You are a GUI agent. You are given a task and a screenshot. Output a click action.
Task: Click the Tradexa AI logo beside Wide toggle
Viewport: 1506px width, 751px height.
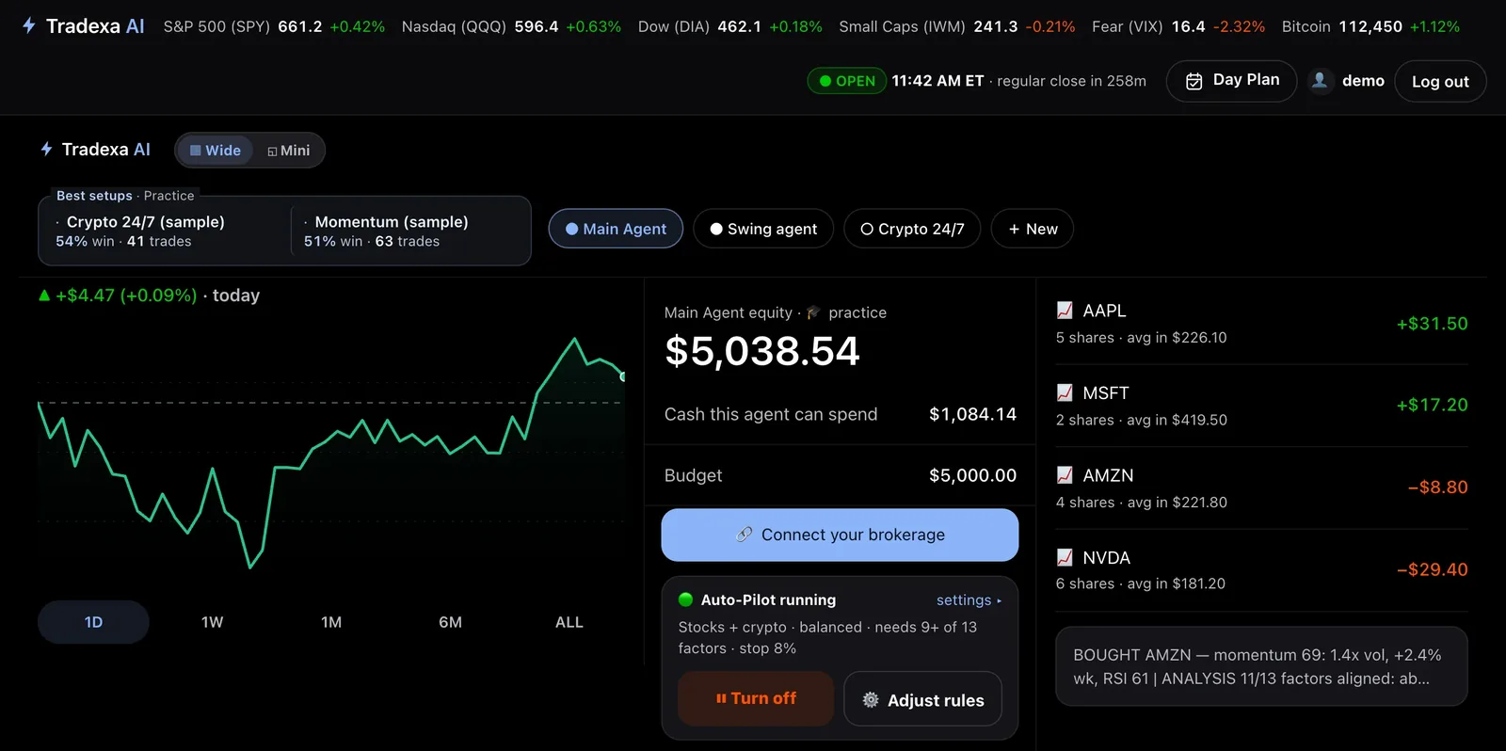click(x=95, y=150)
